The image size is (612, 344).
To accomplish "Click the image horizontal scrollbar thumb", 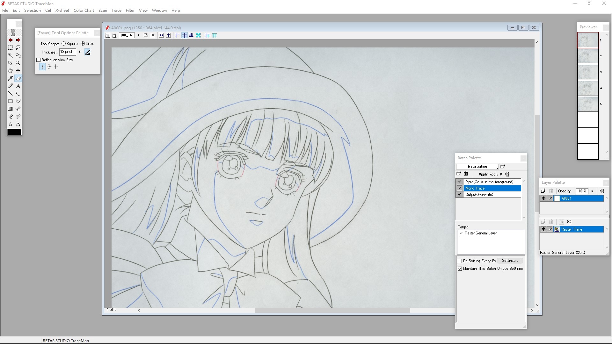I will click(x=332, y=310).
